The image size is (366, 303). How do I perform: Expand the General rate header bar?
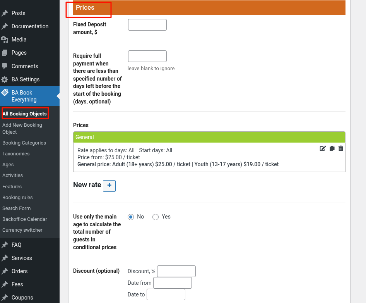pos(209,137)
